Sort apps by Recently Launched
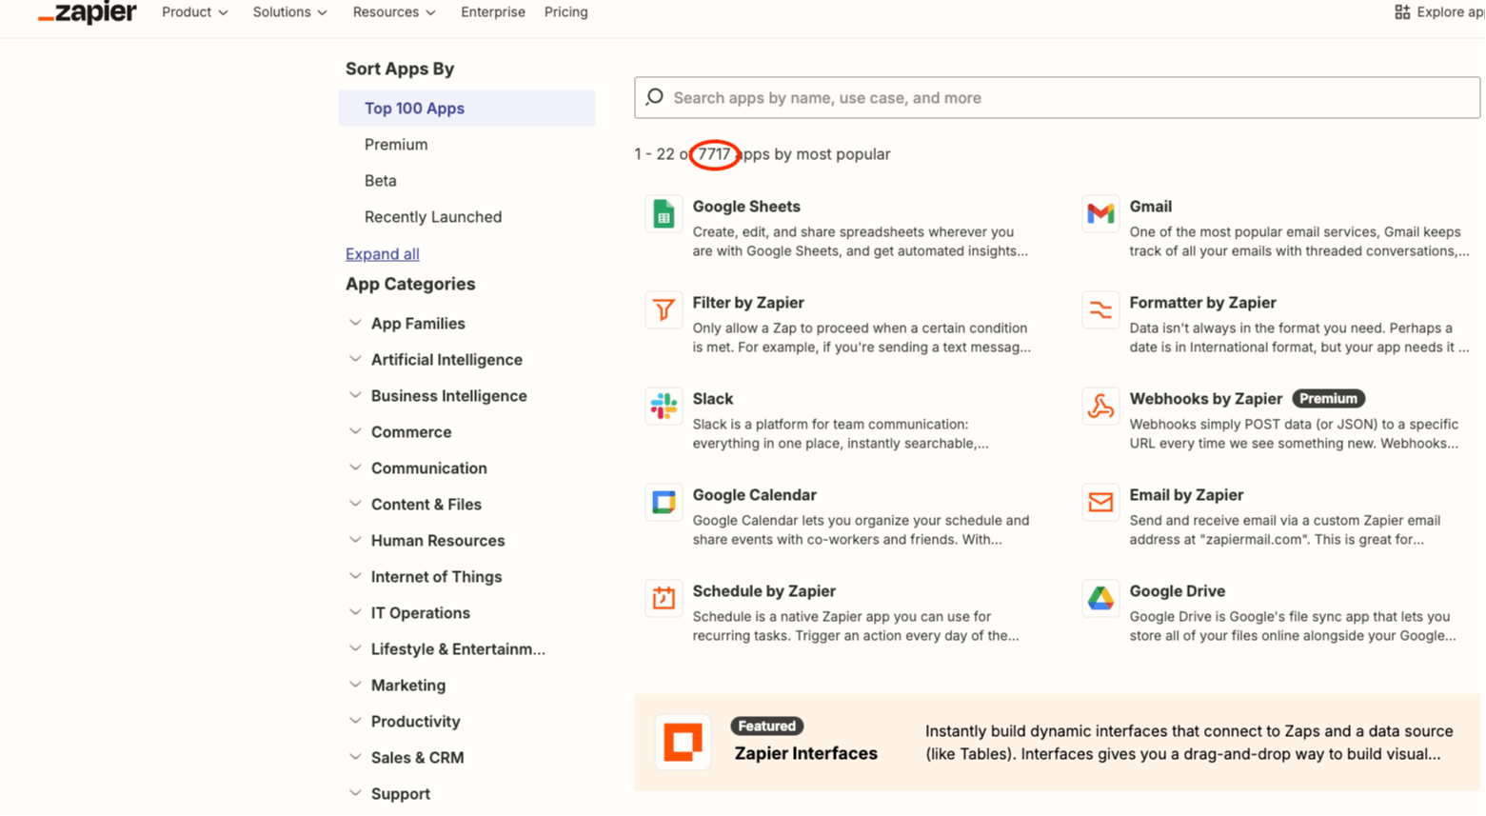This screenshot has width=1486, height=816. [x=433, y=217]
